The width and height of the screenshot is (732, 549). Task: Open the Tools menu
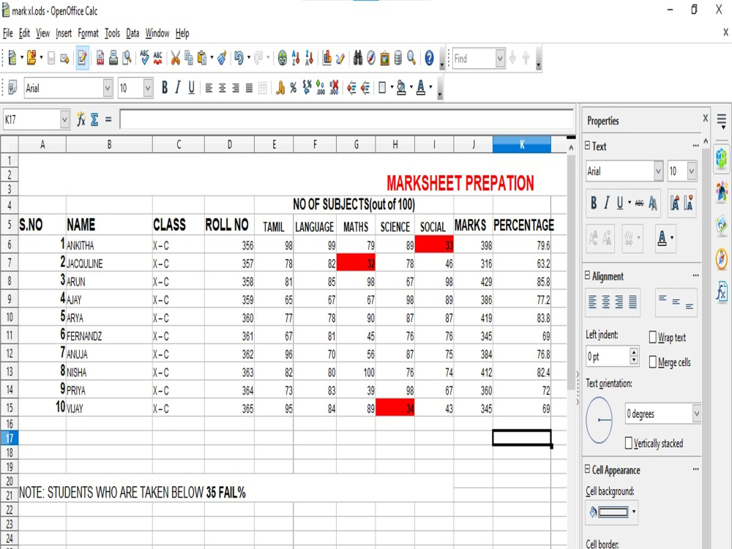tap(112, 33)
